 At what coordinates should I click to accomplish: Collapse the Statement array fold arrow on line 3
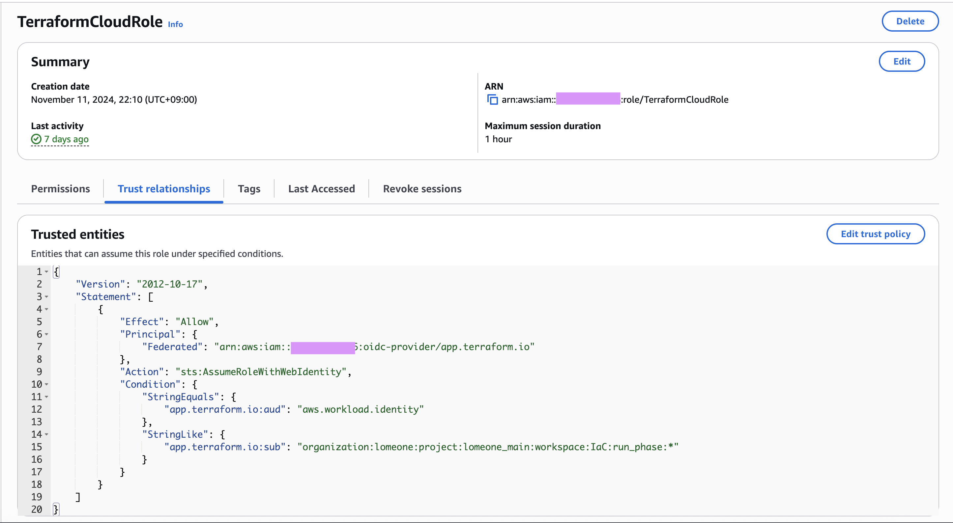click(x=46, y=297)
